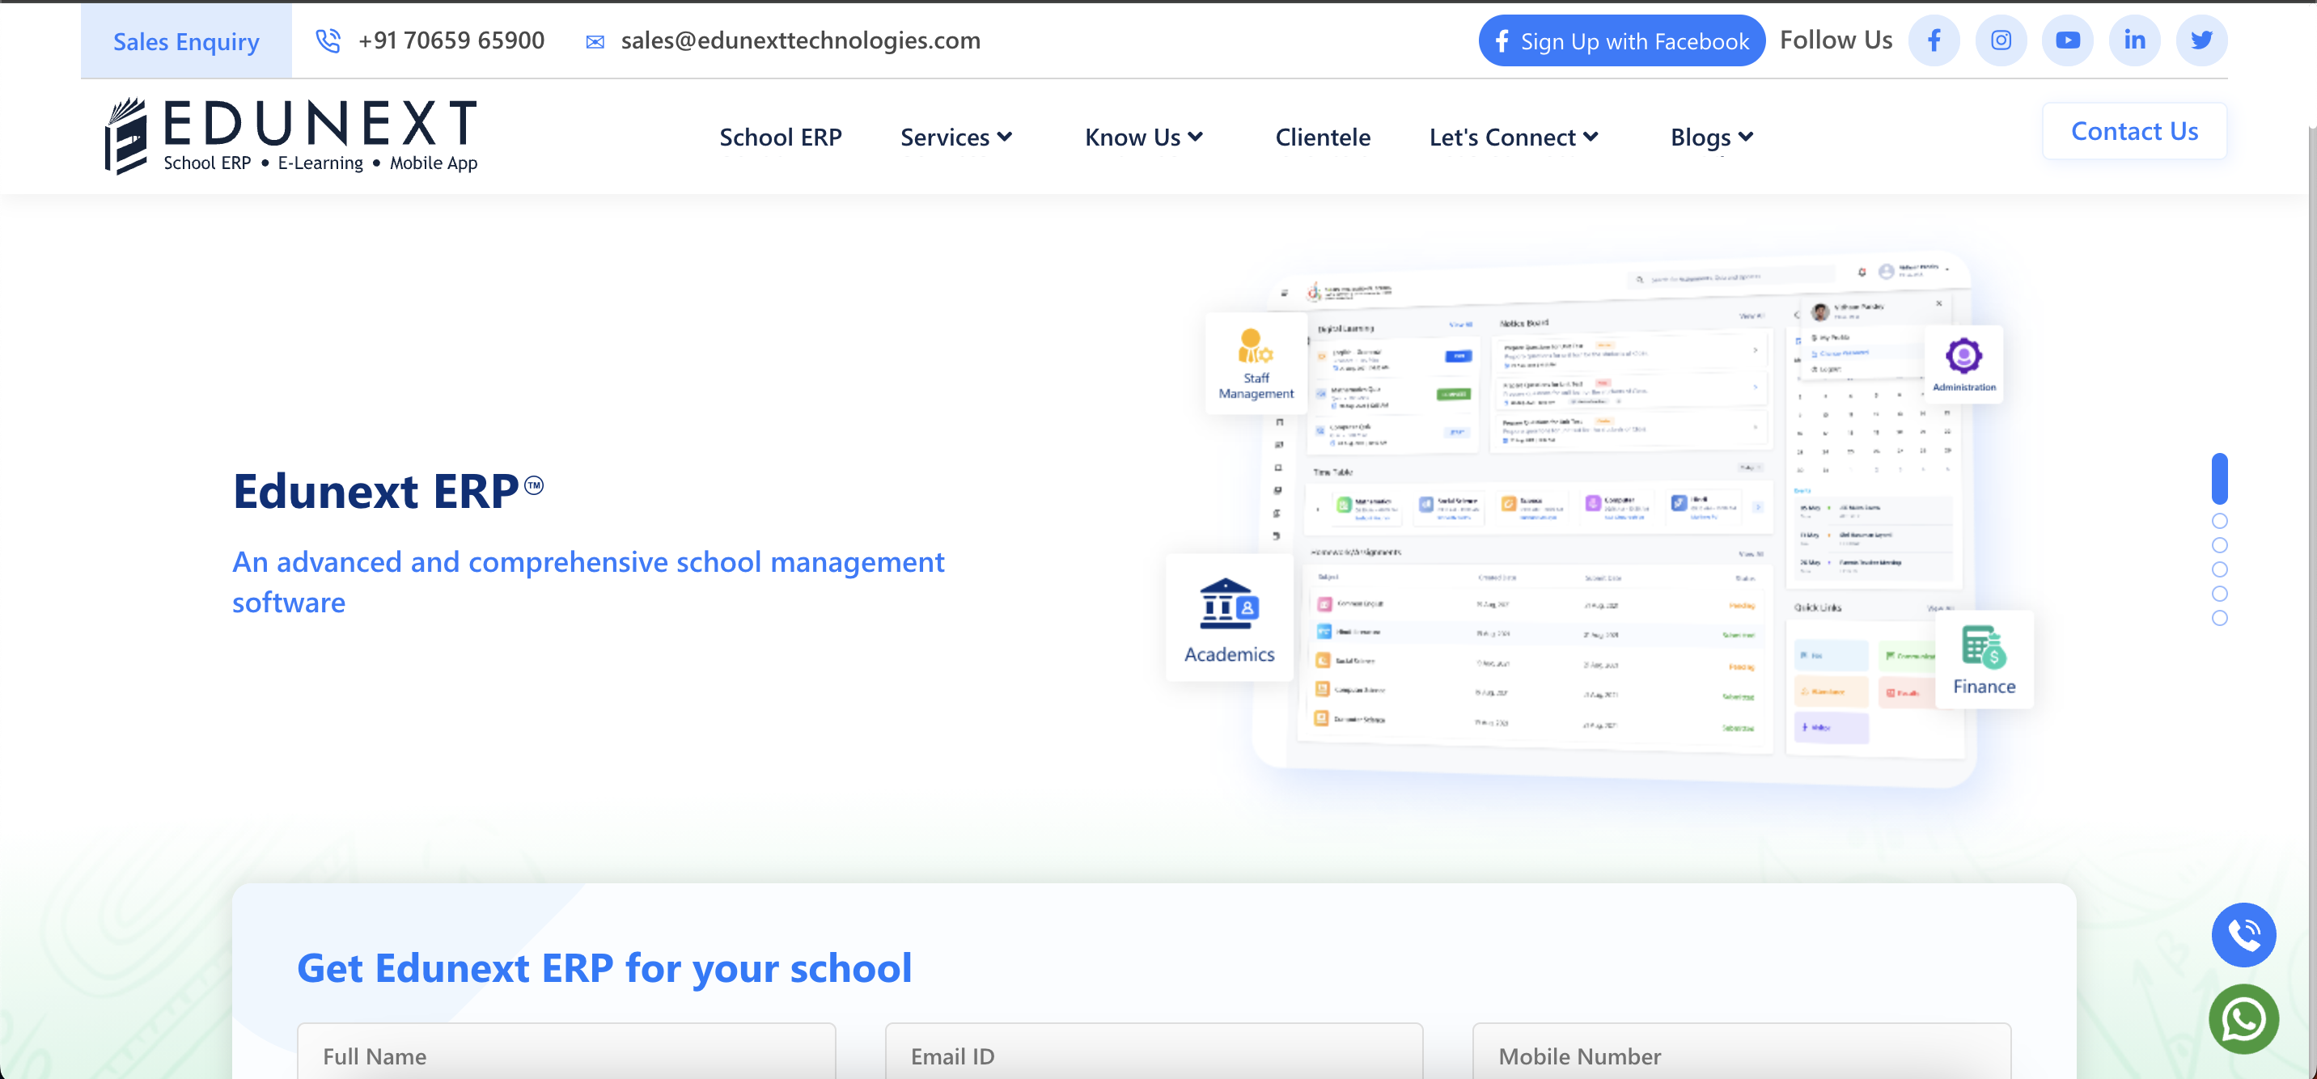The width and height of the screenshot is (2317, 1079).
Task: Click the Sales Enquiry tab
Action: (186, 41)
